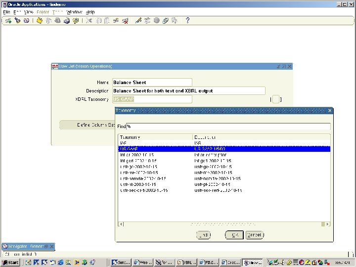Close the Taxonomy dialog with X
The height and width of the screenshot is (267, 356).
point(330,110)
